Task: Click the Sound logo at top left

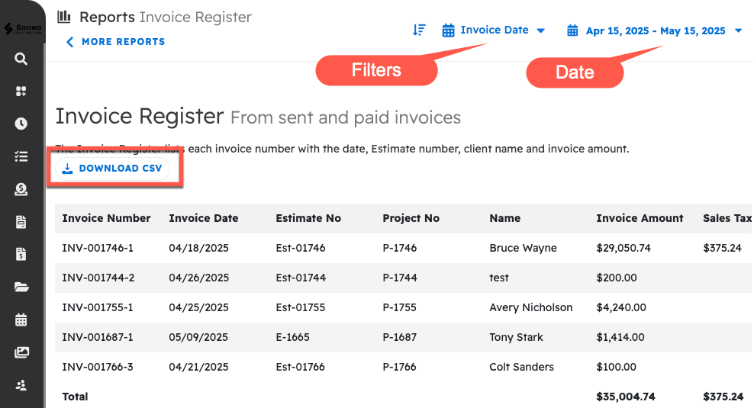Action: click(22, 27)
